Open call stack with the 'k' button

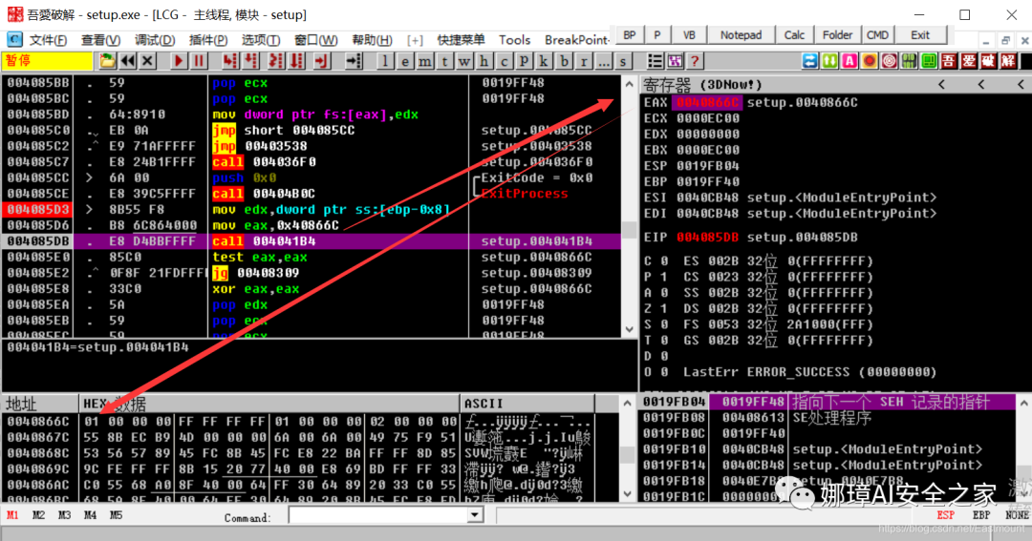point(544,61)
